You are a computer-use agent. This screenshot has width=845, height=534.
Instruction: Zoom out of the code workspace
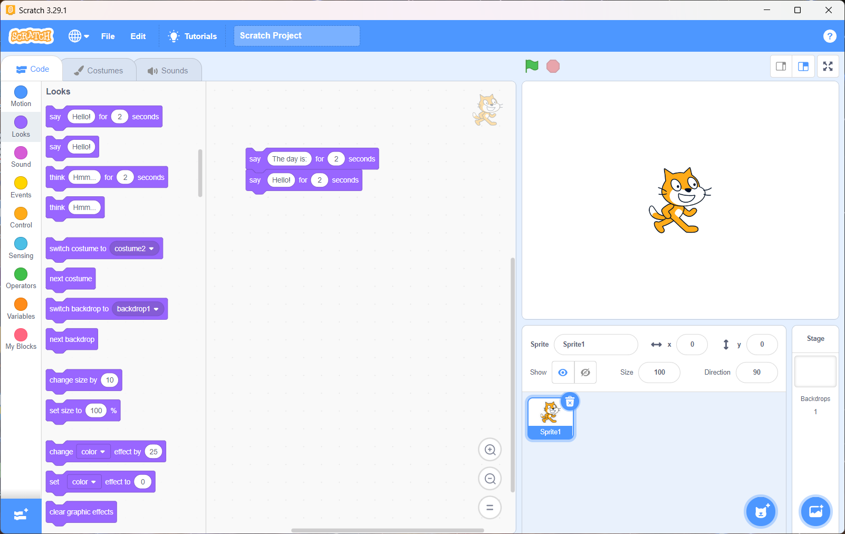click(489, 479)
